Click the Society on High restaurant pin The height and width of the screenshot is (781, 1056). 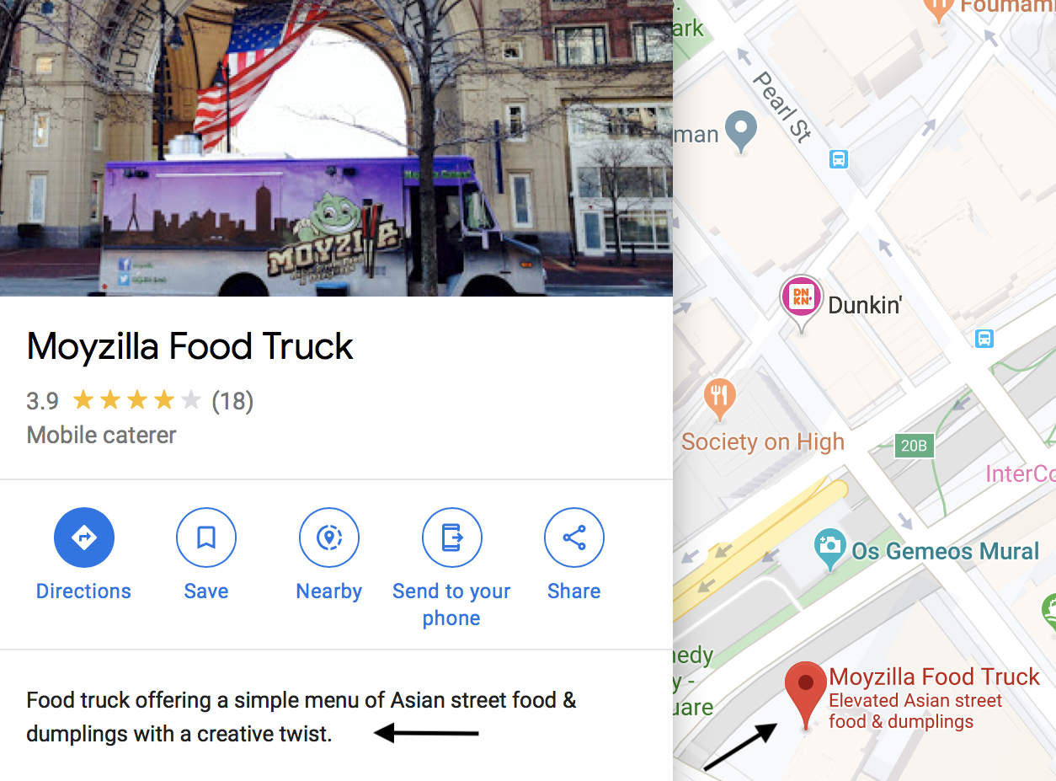tap(719, 399)
